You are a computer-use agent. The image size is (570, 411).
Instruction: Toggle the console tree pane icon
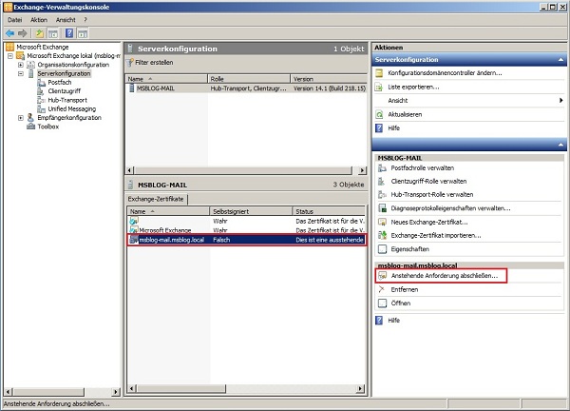tap(53, 34)
